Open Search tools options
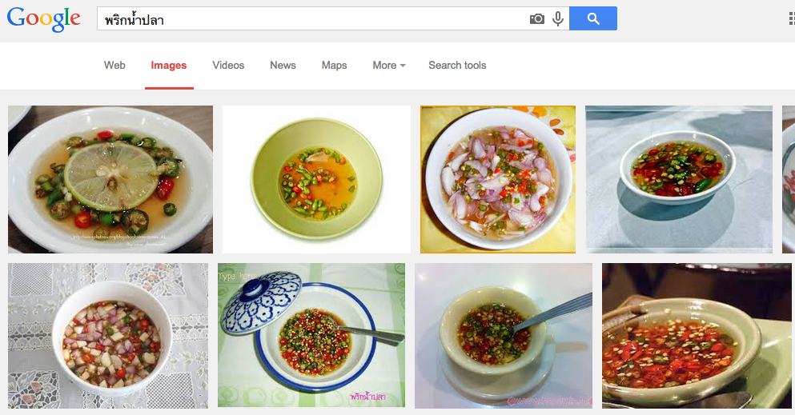The height and width of the screenshot is (415, 795). pos(457,66)
